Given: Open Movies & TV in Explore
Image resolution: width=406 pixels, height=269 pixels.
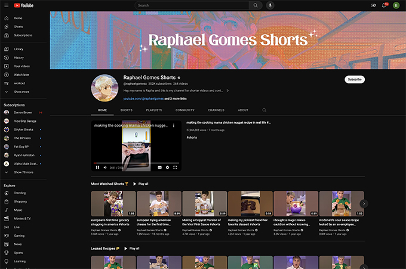Looking at the screenshot, I should [x=23, y=218].
